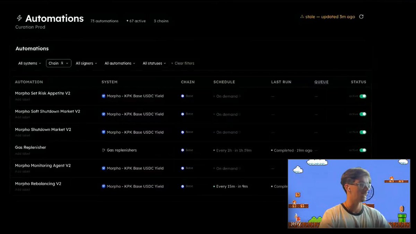Click the Base chain icon in the Morpho Shutdown Market V2 row
The height and width of the screenshot is (234, 416).
click(183, 132)
